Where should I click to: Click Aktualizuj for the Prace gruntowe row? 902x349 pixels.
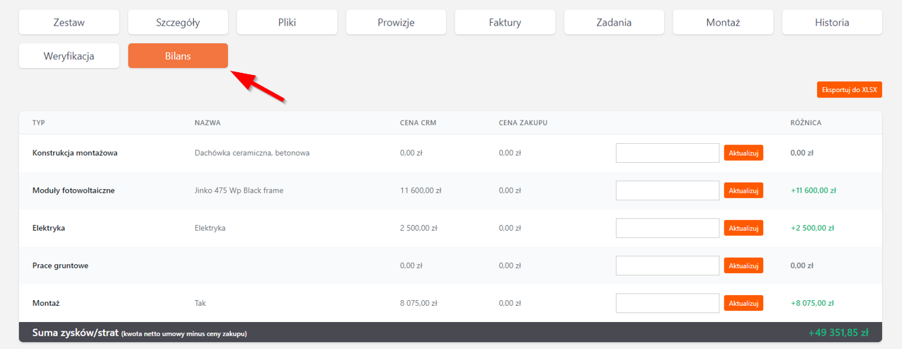click(743, 265)
